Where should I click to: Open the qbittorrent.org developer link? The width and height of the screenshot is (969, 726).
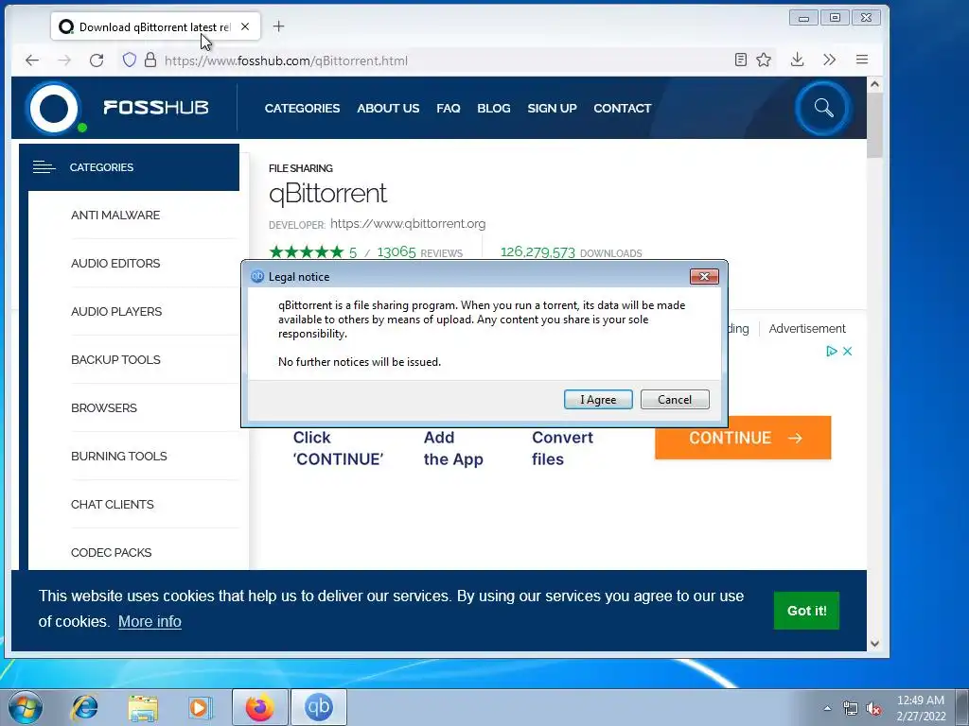(408, 223)
